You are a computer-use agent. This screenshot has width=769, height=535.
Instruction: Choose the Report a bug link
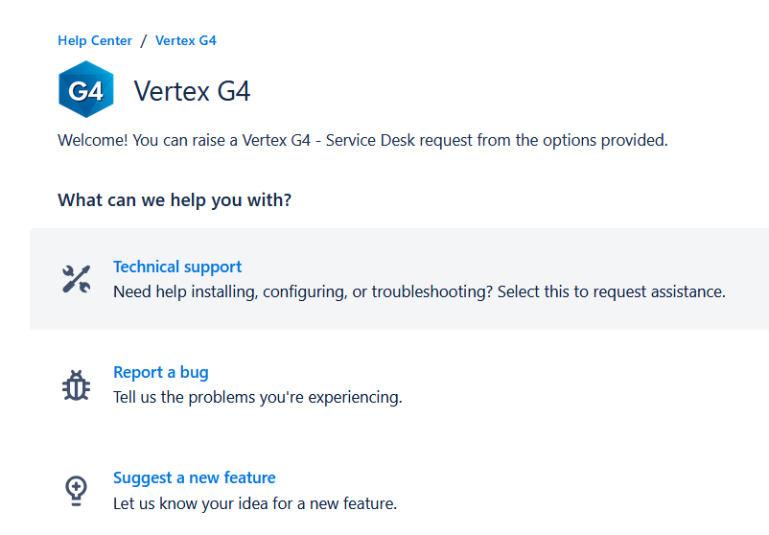click(160, 372)
